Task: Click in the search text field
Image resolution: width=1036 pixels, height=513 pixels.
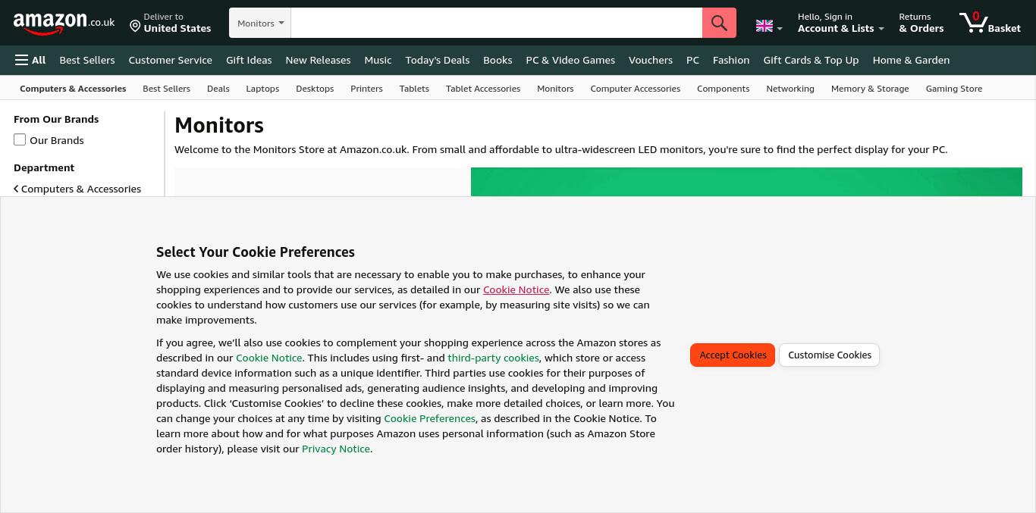Action: [496, 23]
